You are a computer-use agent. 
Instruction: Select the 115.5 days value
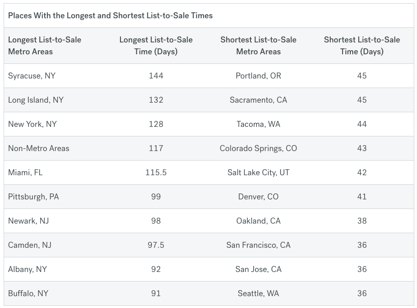[156, 172]
